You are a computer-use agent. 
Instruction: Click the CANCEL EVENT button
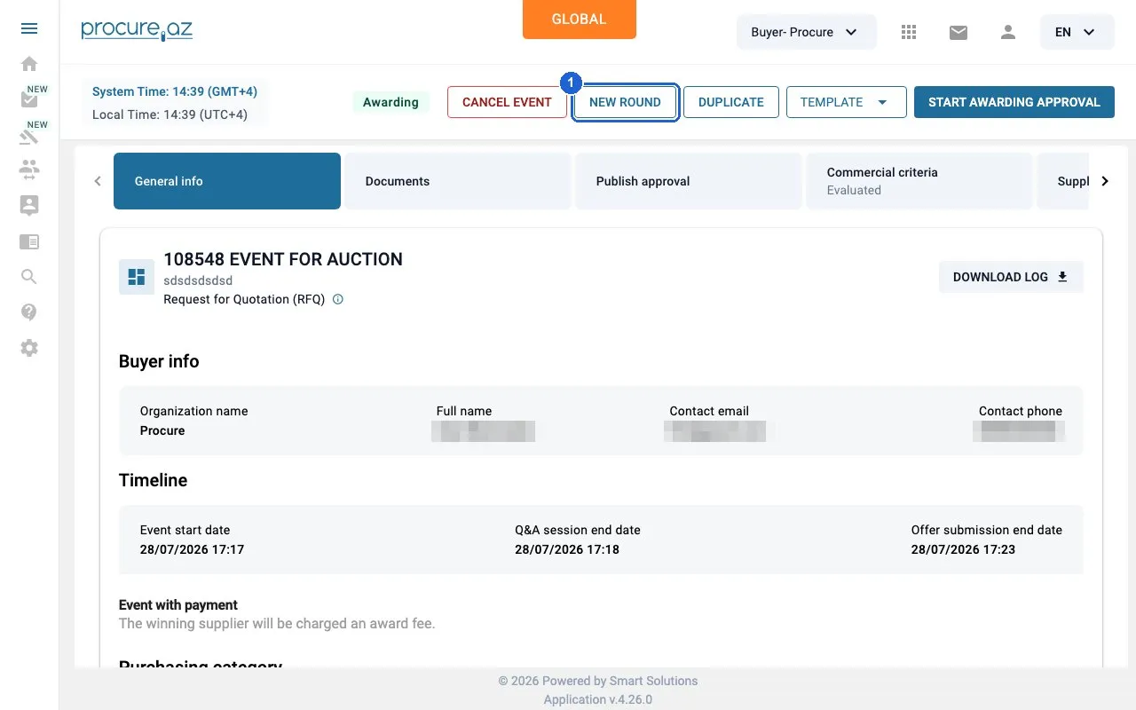pyautogui.click(x=507, y=102)
